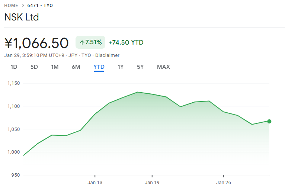Click the ¥1,066.50 price value
Screen dimensions: 285x193
pyautogui.click(x=36, y=43)
